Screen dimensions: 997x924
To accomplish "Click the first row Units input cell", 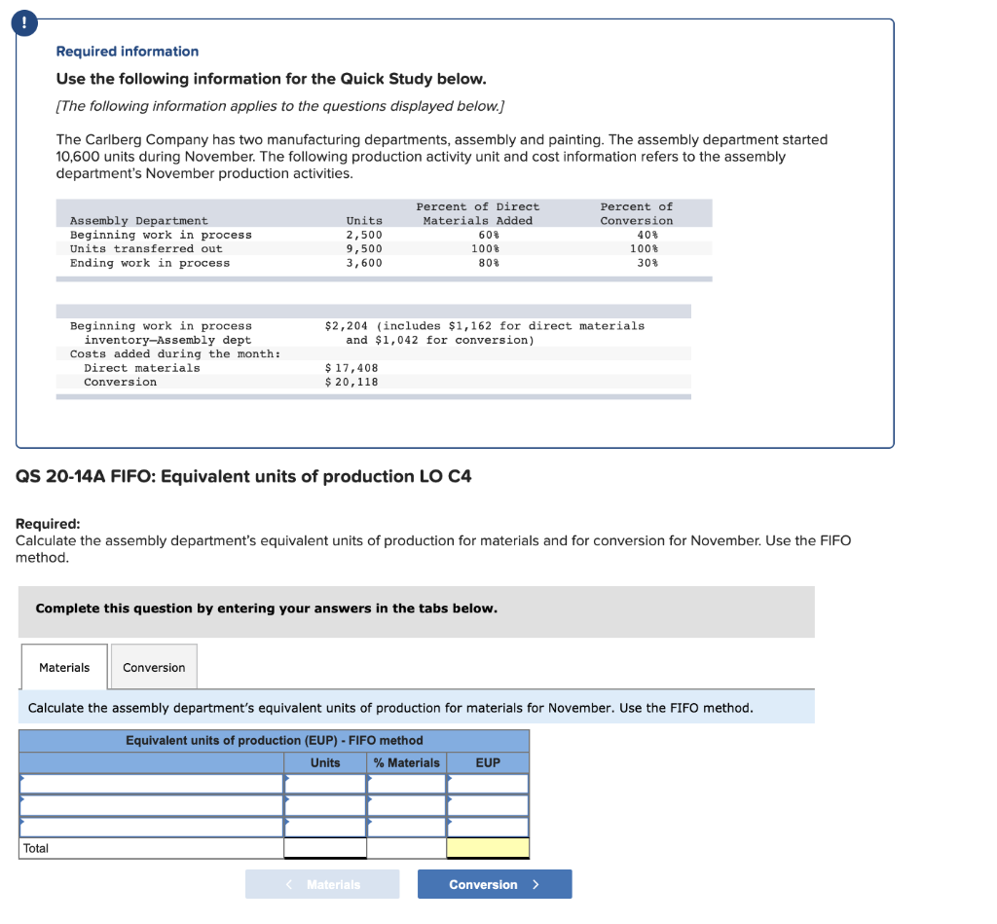I will point(328,784).
